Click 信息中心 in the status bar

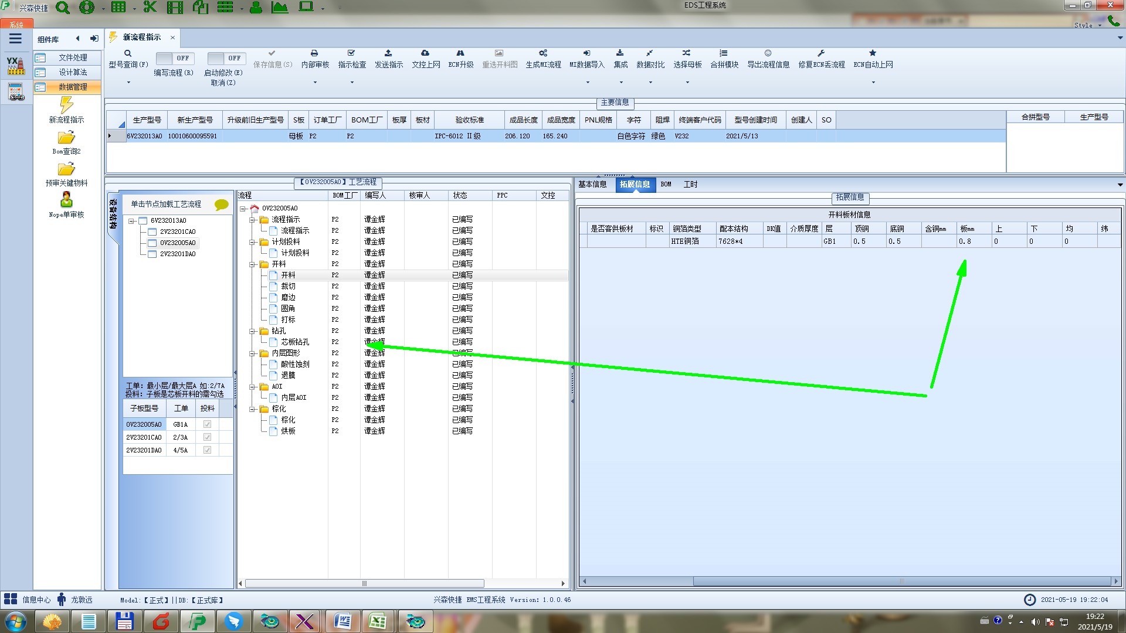click(36, 600)
